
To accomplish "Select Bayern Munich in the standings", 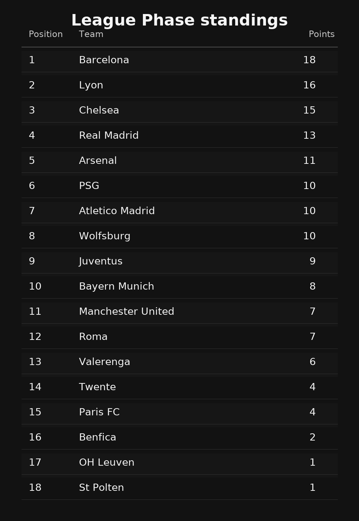I will [x=116, y=286].
